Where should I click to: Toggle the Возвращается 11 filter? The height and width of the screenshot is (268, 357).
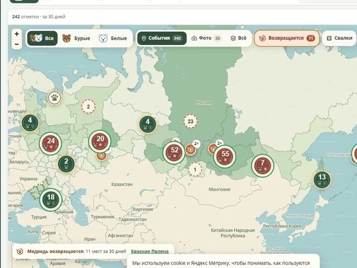click(x=287, y=38)
